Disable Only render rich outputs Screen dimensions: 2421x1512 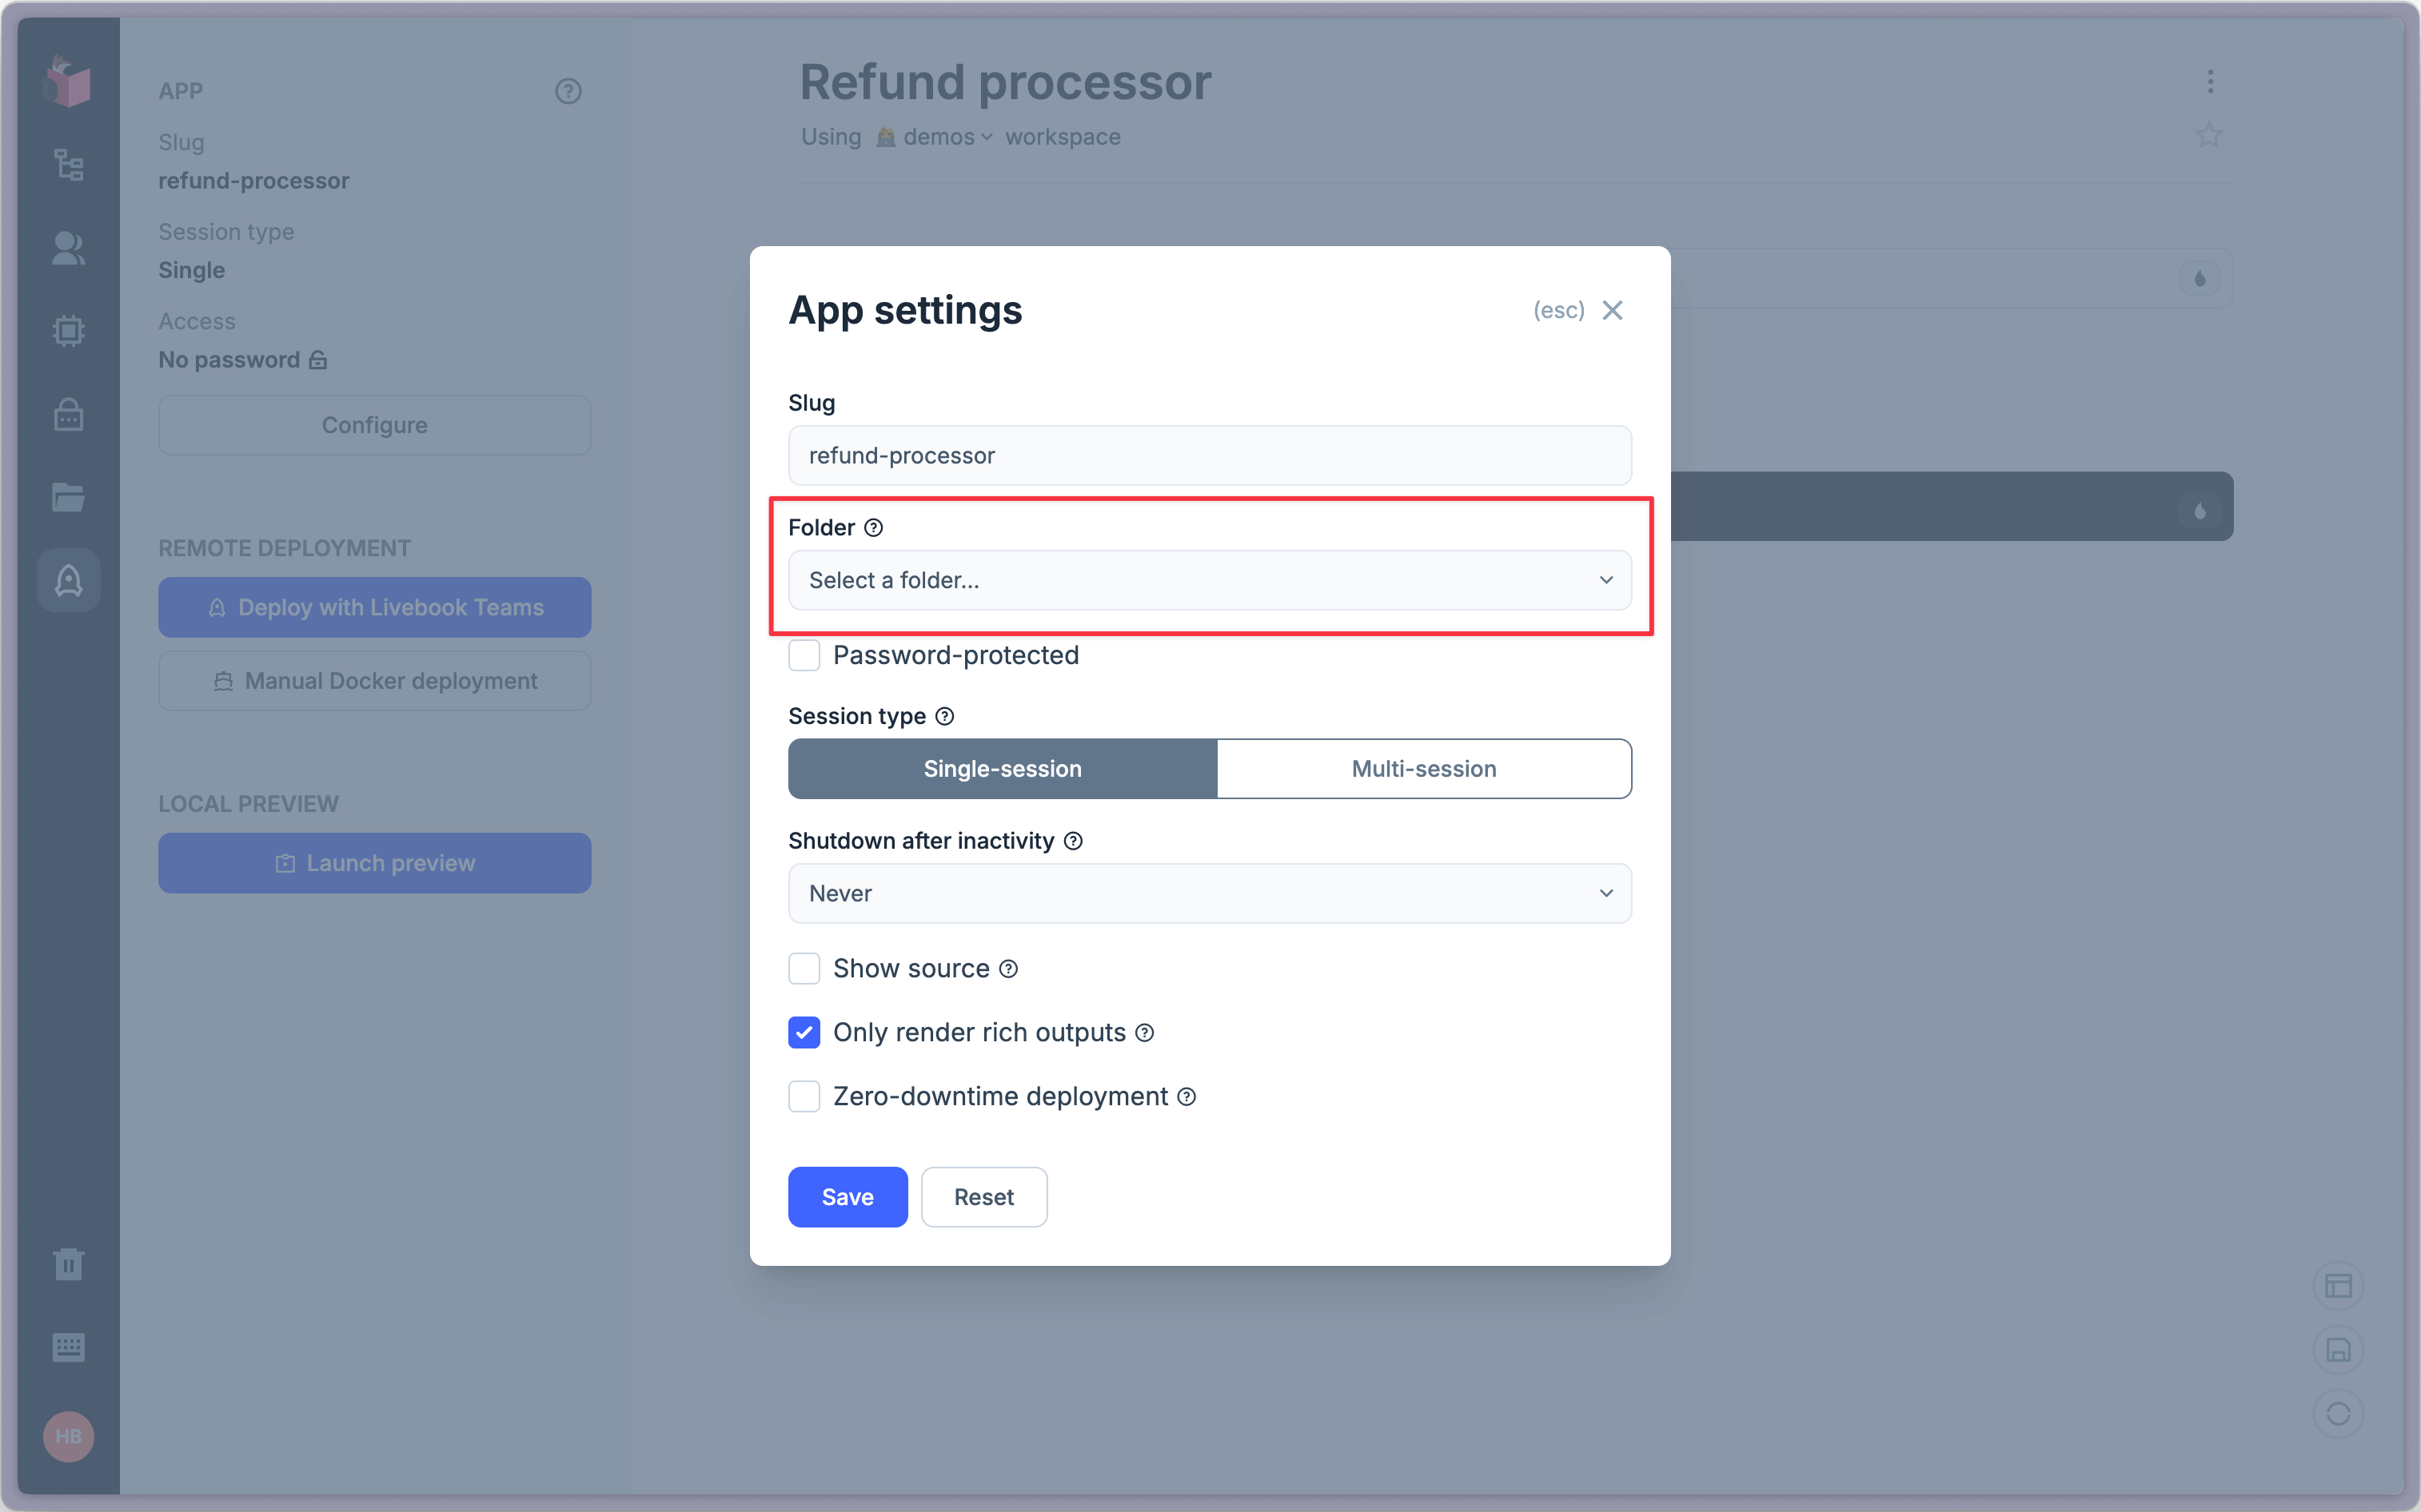804,1032
